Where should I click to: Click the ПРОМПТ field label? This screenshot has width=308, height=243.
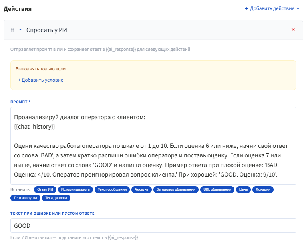tap(20, 102)
